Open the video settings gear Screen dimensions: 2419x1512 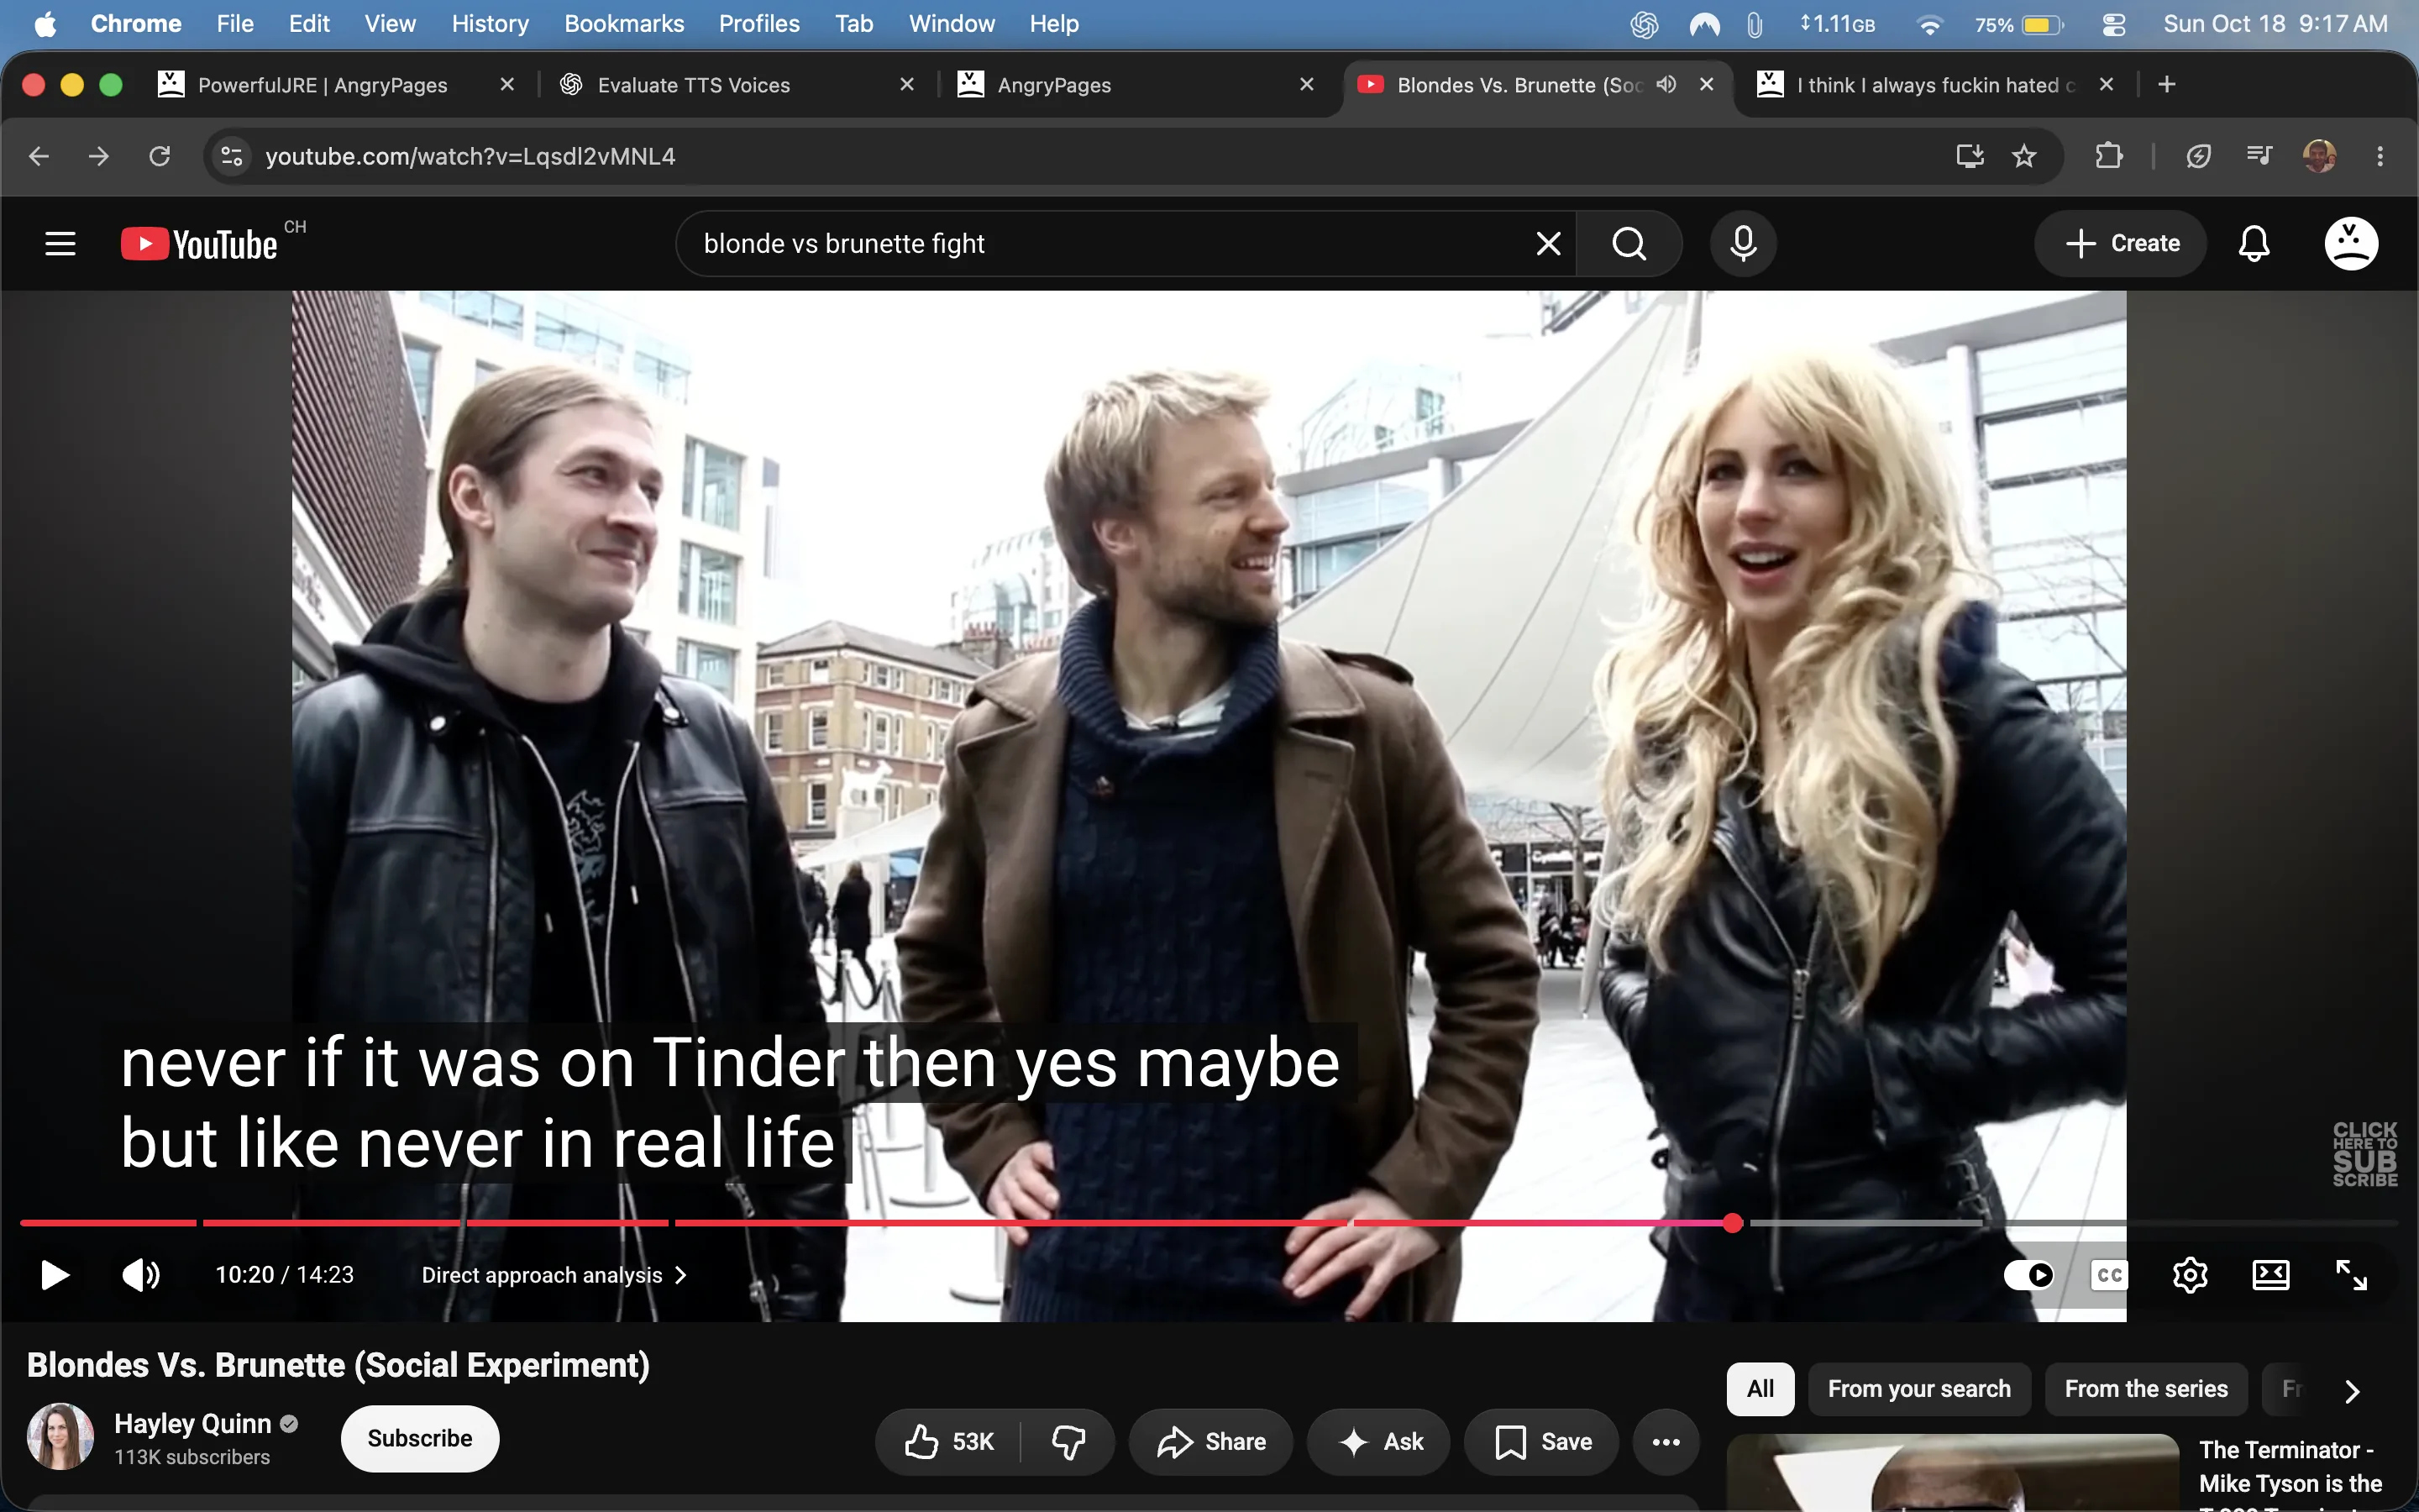point(2189,1275)
